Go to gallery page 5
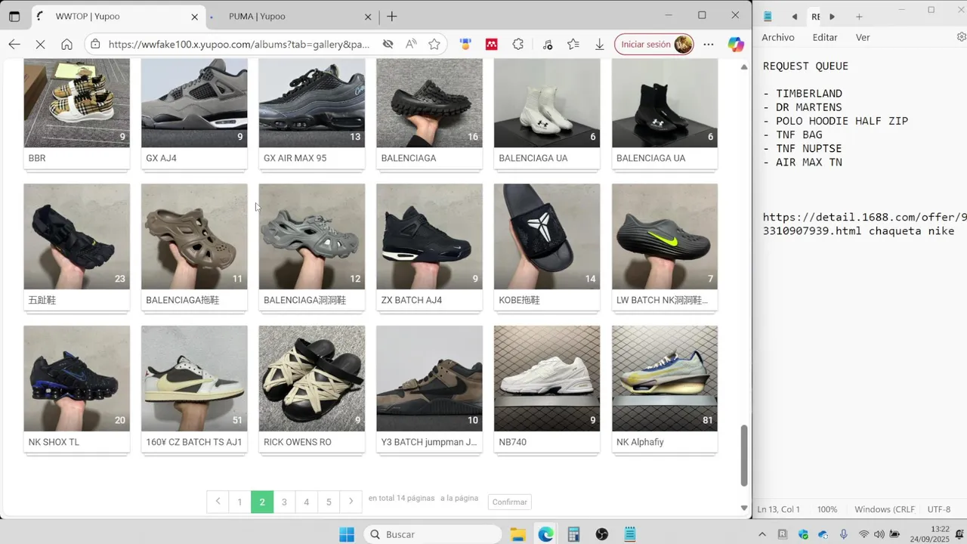 click(x=329, y=502)
